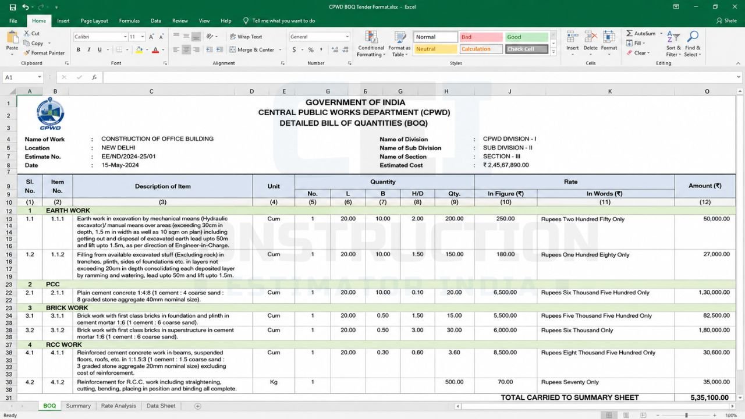The image size is (745, 419).
Task: Click the Share button
Action: click(x=726, y=21)
